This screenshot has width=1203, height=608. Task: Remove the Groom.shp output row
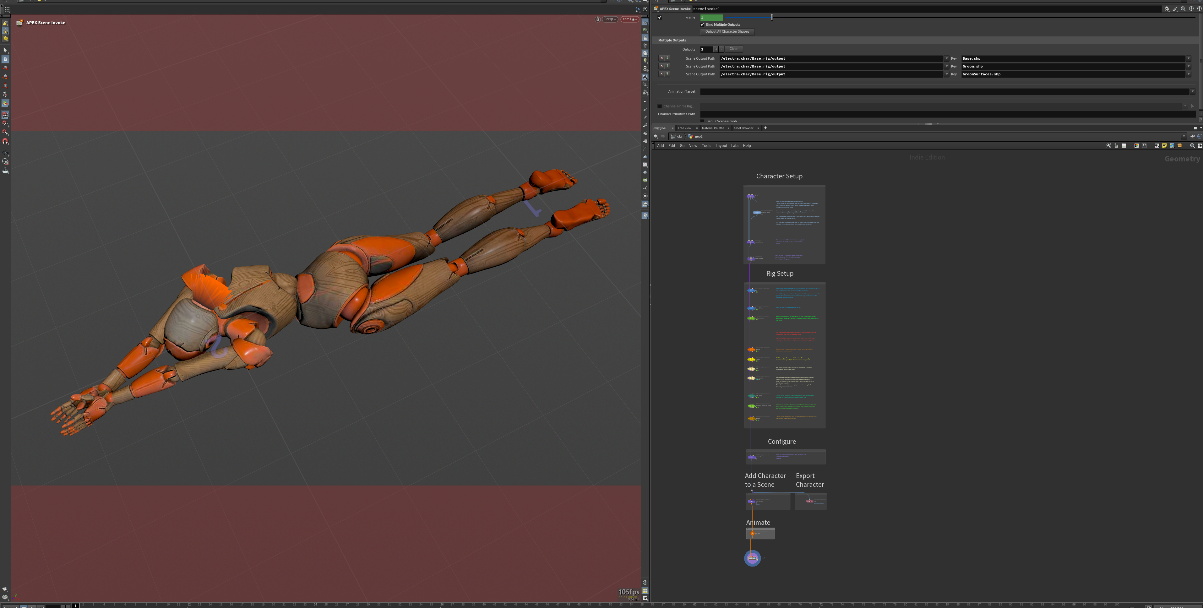tap(661, 66)
